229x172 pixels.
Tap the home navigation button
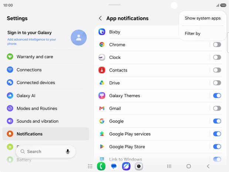tap(189, 166)
